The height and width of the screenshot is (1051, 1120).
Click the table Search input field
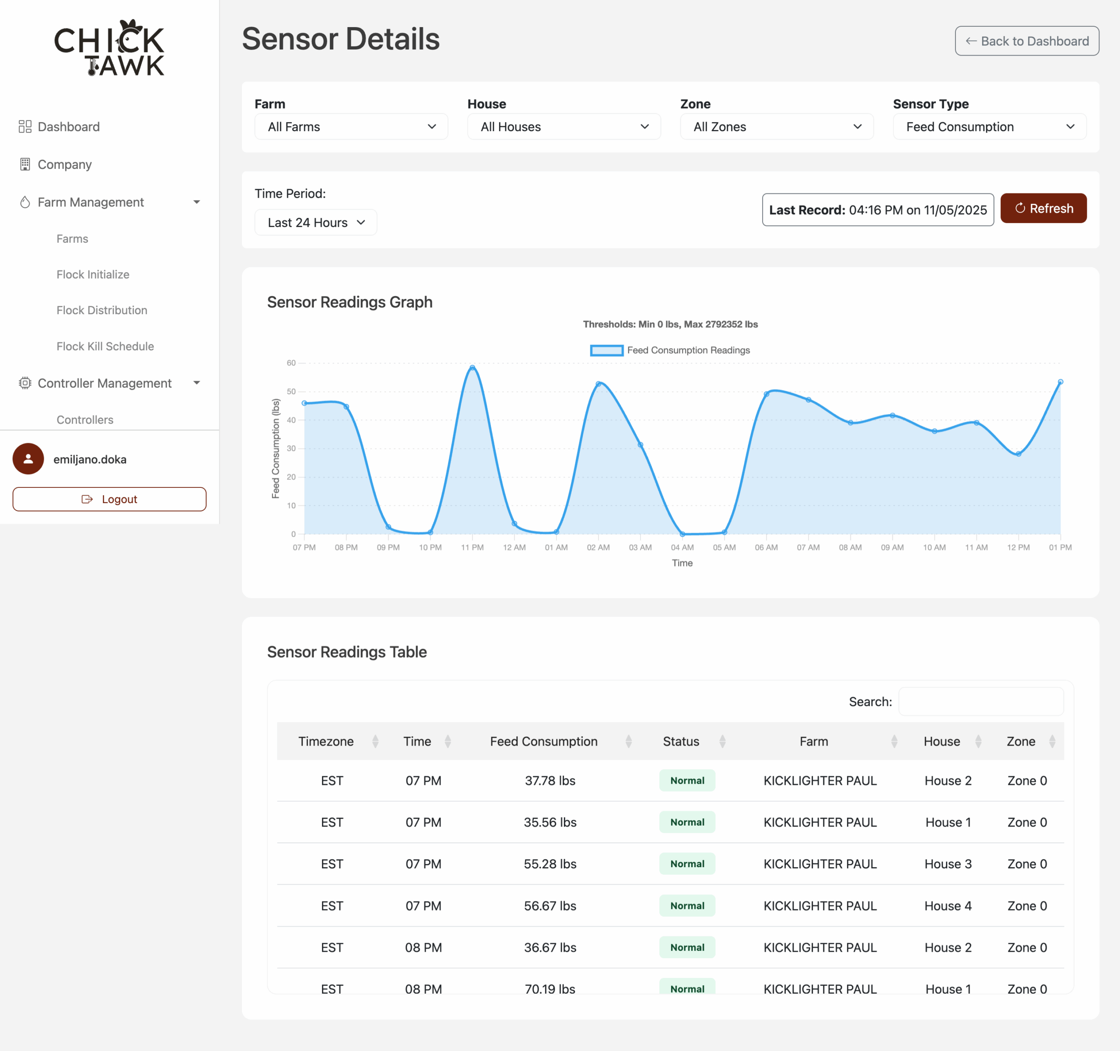(x=980, y=701)
